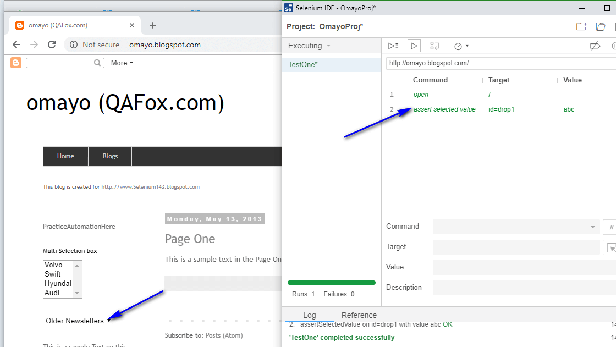Run current test play button

coord(414,46)
